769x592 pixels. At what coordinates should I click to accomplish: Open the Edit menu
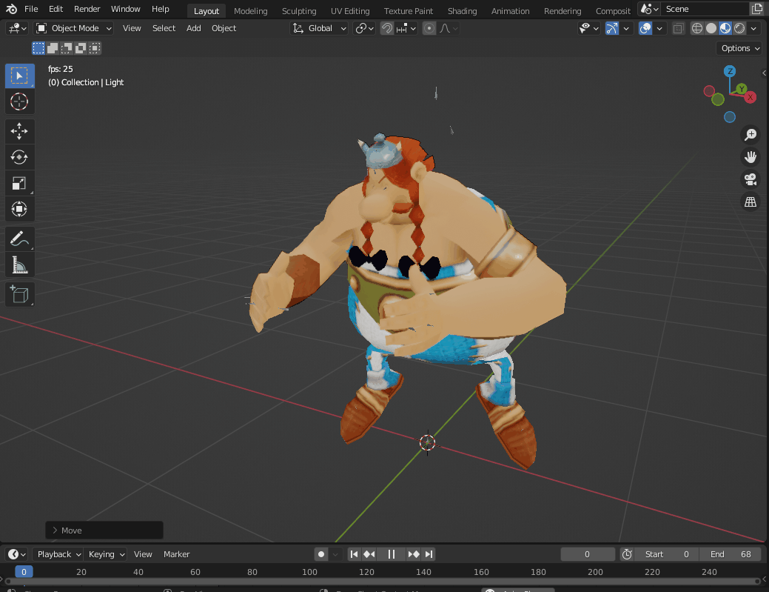click(x=56, y=9)
